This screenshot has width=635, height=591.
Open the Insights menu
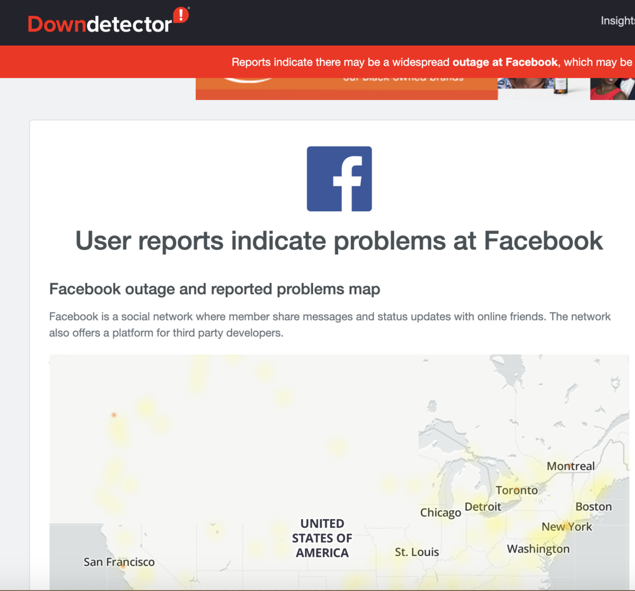[x=617, y=21]
